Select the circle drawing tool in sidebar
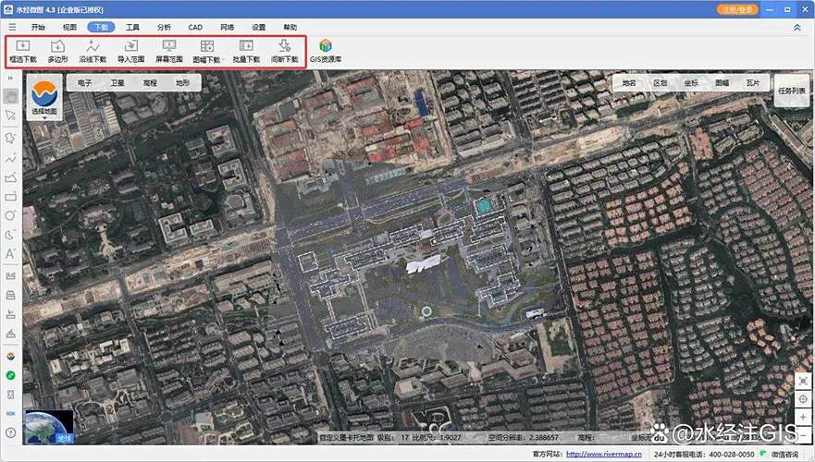Viewport: 815px width, 462px height. 10,215
